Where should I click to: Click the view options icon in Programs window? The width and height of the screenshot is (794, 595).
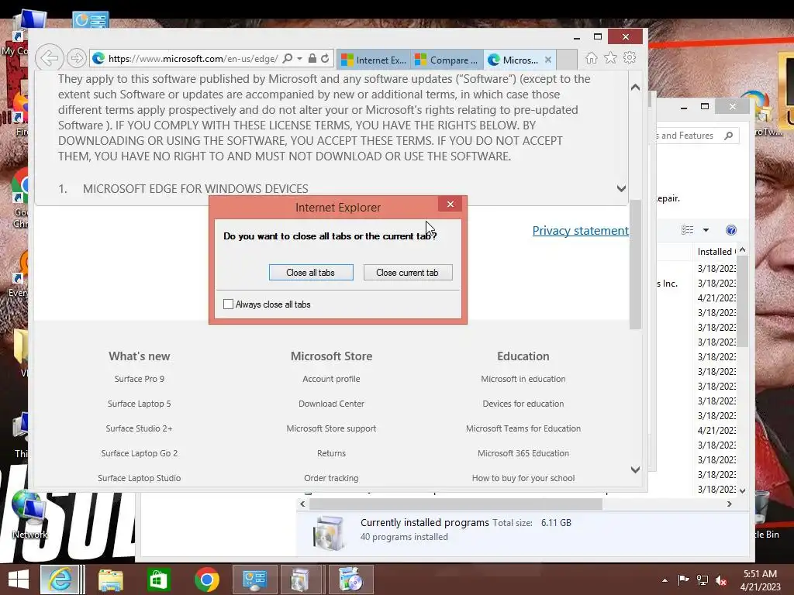point(687,230)
